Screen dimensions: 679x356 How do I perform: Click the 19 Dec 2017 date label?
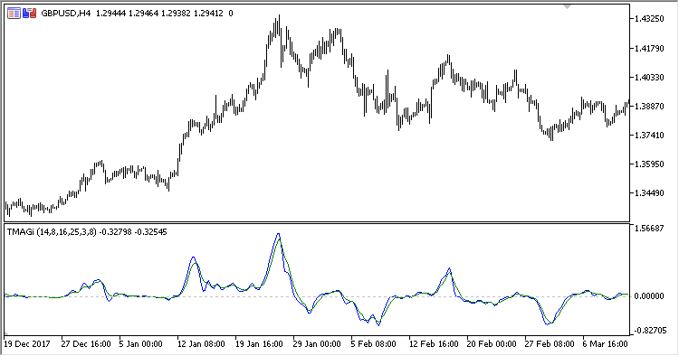pyautogui.click(x=27, y=344)
